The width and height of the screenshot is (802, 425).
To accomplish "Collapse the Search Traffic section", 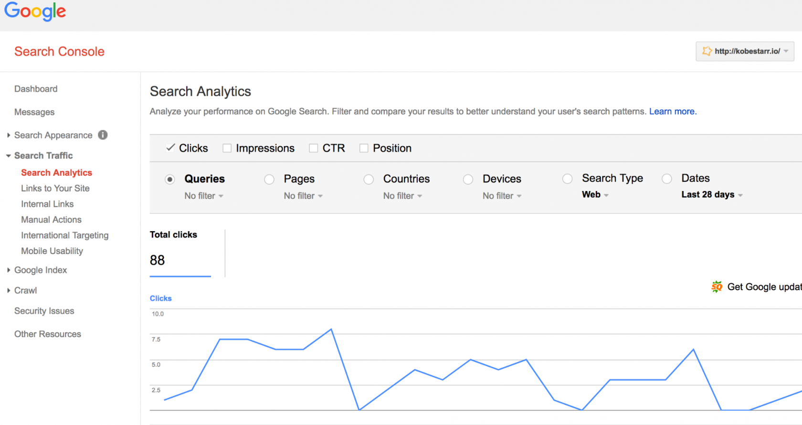I will pyautogui.click(x=9, y=156).
